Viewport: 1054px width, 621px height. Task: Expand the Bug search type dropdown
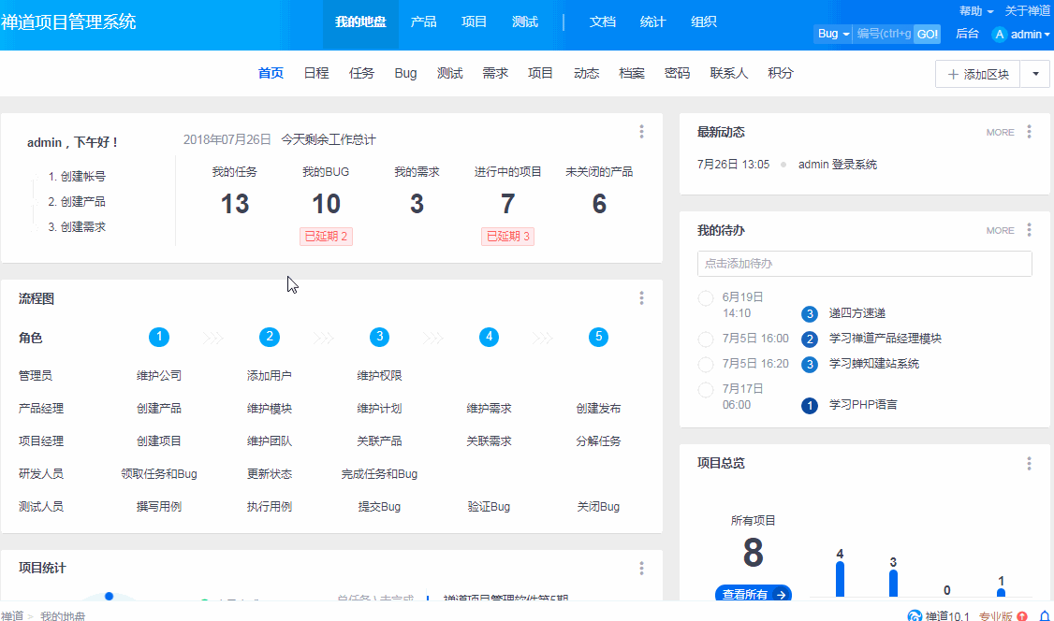(x=833, y=35)
